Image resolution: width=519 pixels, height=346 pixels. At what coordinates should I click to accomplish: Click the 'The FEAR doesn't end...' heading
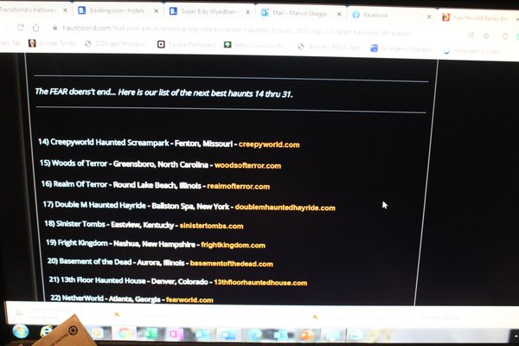click(163, 93)
